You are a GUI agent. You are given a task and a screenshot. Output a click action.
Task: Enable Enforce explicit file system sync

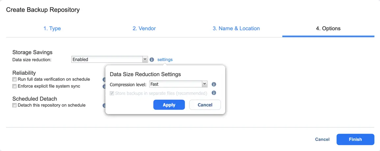14,86
